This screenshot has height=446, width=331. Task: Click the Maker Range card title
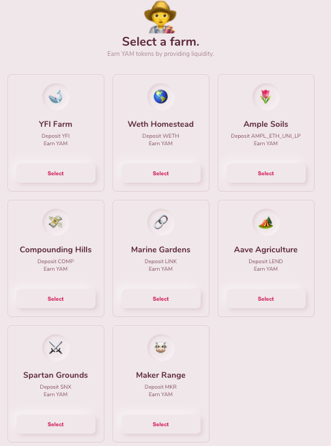161,375
